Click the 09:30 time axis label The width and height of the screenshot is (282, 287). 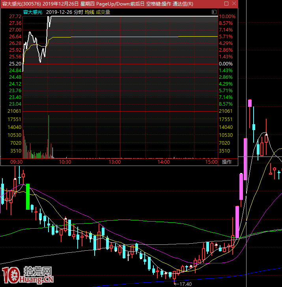click(x=16, y=162)
